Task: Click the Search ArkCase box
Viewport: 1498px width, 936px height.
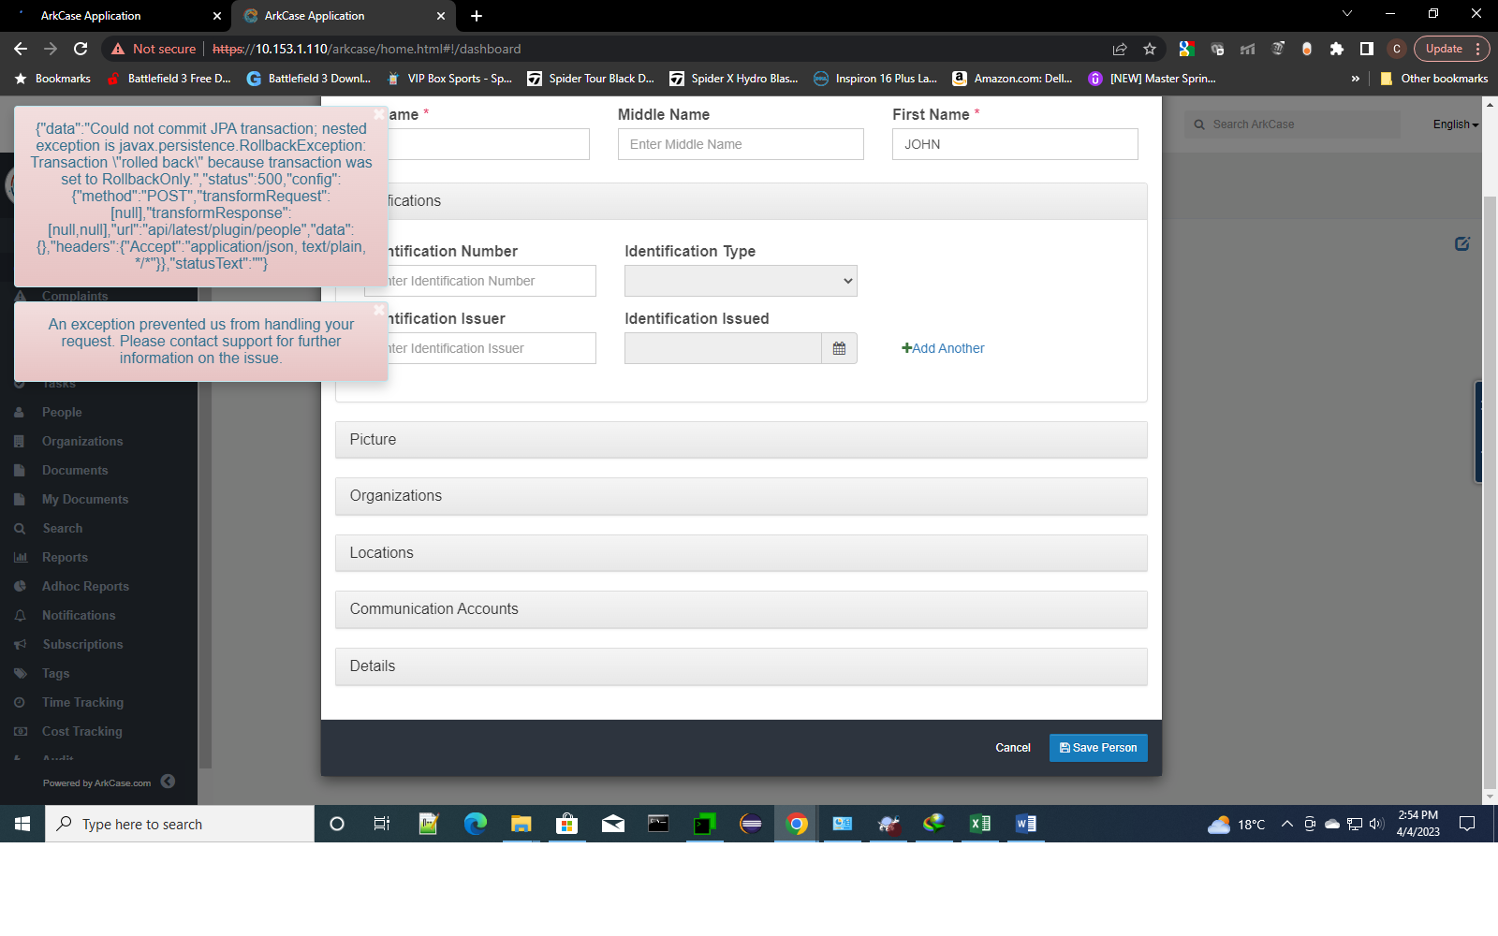Action: 1292,124
